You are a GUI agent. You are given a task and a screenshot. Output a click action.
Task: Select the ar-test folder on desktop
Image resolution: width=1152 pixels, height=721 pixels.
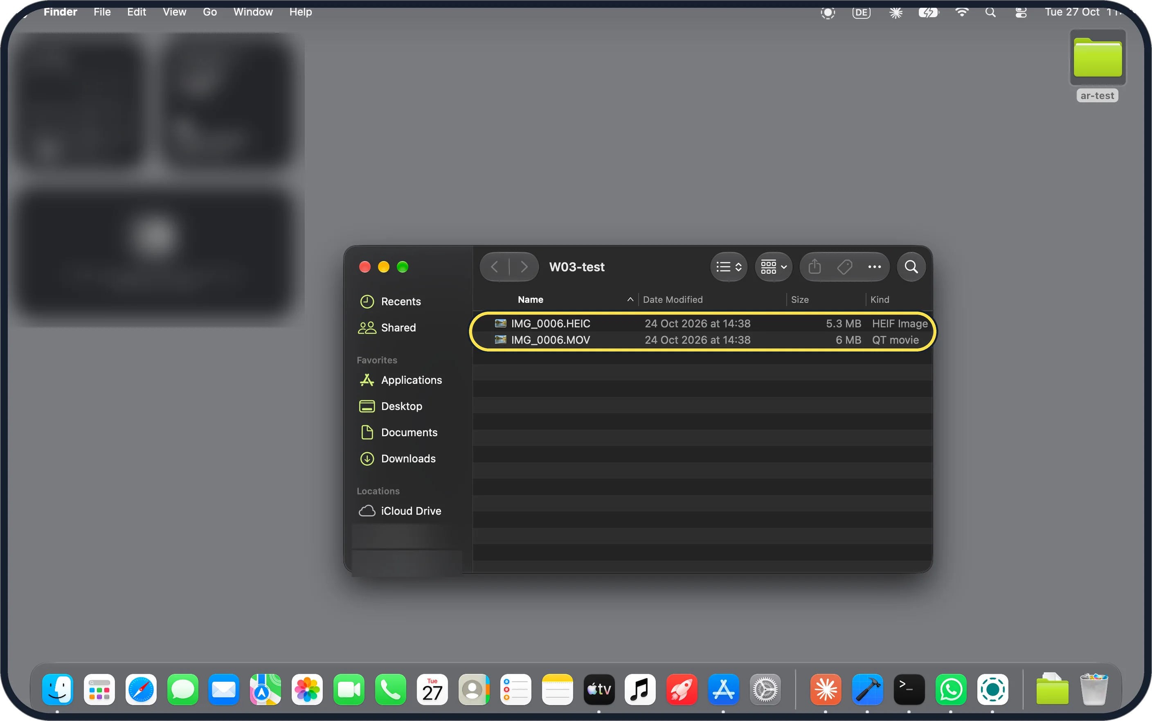tap(1097, 66)
